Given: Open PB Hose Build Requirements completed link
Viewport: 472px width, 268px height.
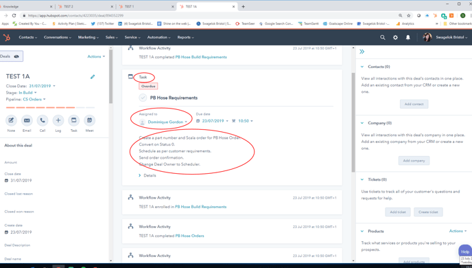Looking at the screenshot, I should (x=201, y=57).
